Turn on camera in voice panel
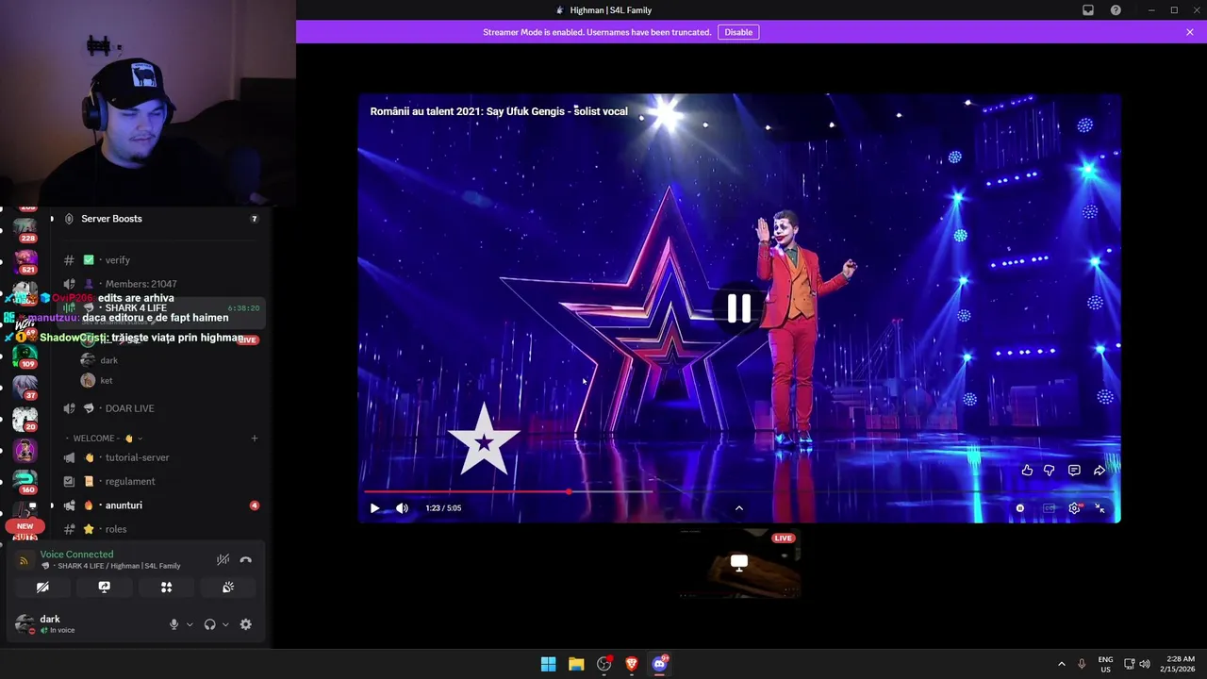 point(42,588)
